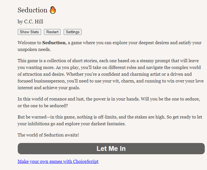The width and height of the screenshot is (207, 170).
Task: Click the Let Me In button
Action: click(x=111, y=149)
